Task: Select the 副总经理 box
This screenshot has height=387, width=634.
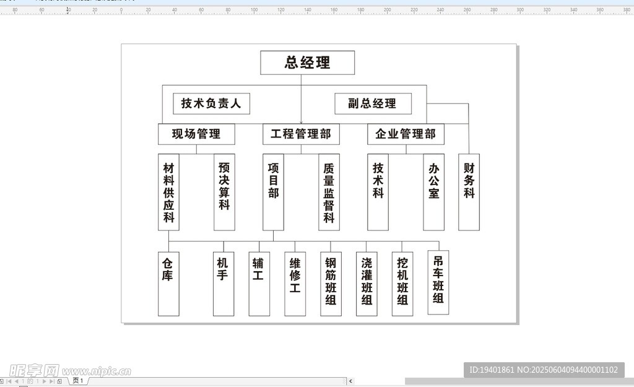Action: (373, 103)
